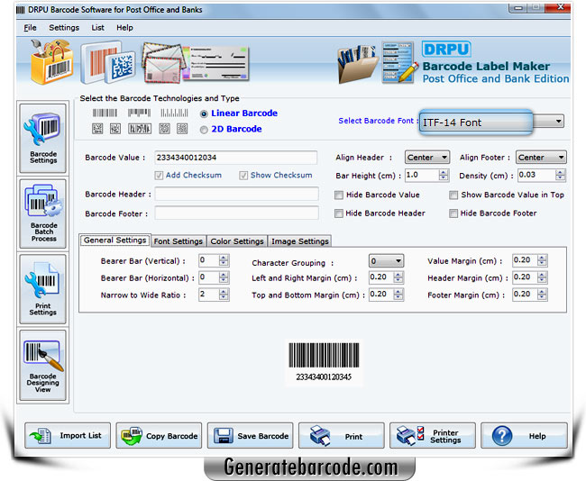This screenshot has height=481, width=586.
Task: Click the mail envelopes banner icon
Action: tap(164, 63)
